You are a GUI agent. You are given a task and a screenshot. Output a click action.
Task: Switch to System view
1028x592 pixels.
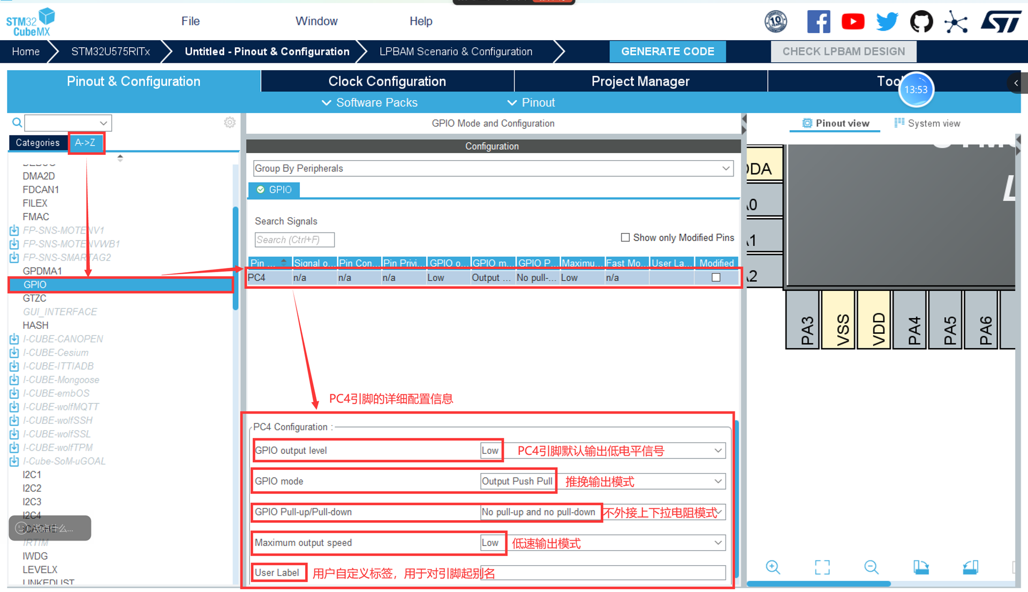[927, 123]
